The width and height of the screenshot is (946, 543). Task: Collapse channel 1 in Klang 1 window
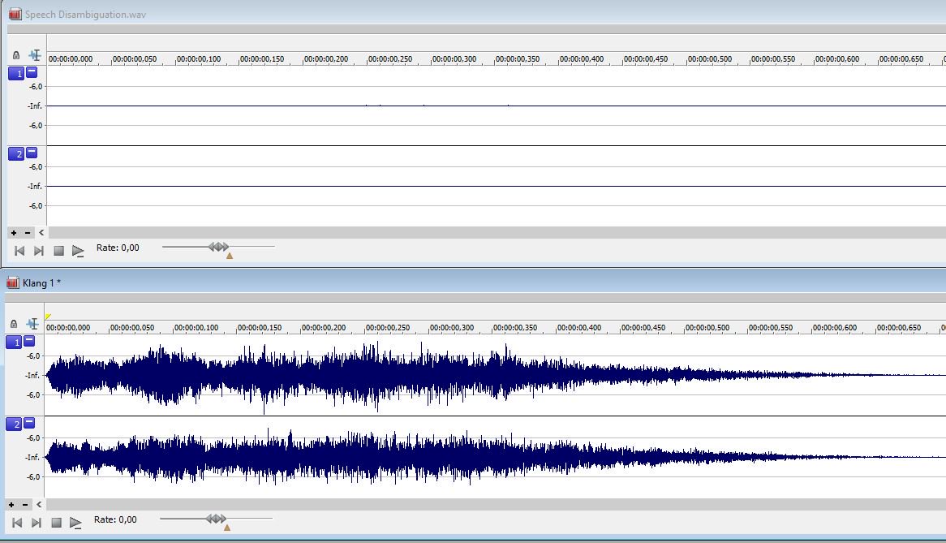coord(29,342)
